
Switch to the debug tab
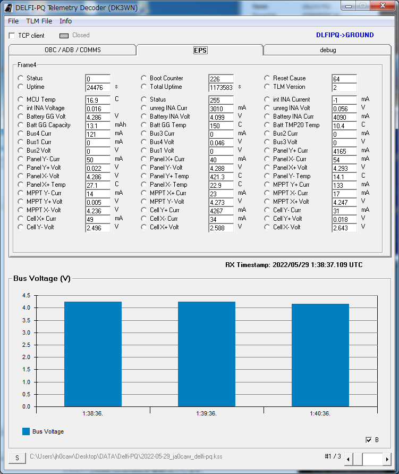click(x=327, y=50)
